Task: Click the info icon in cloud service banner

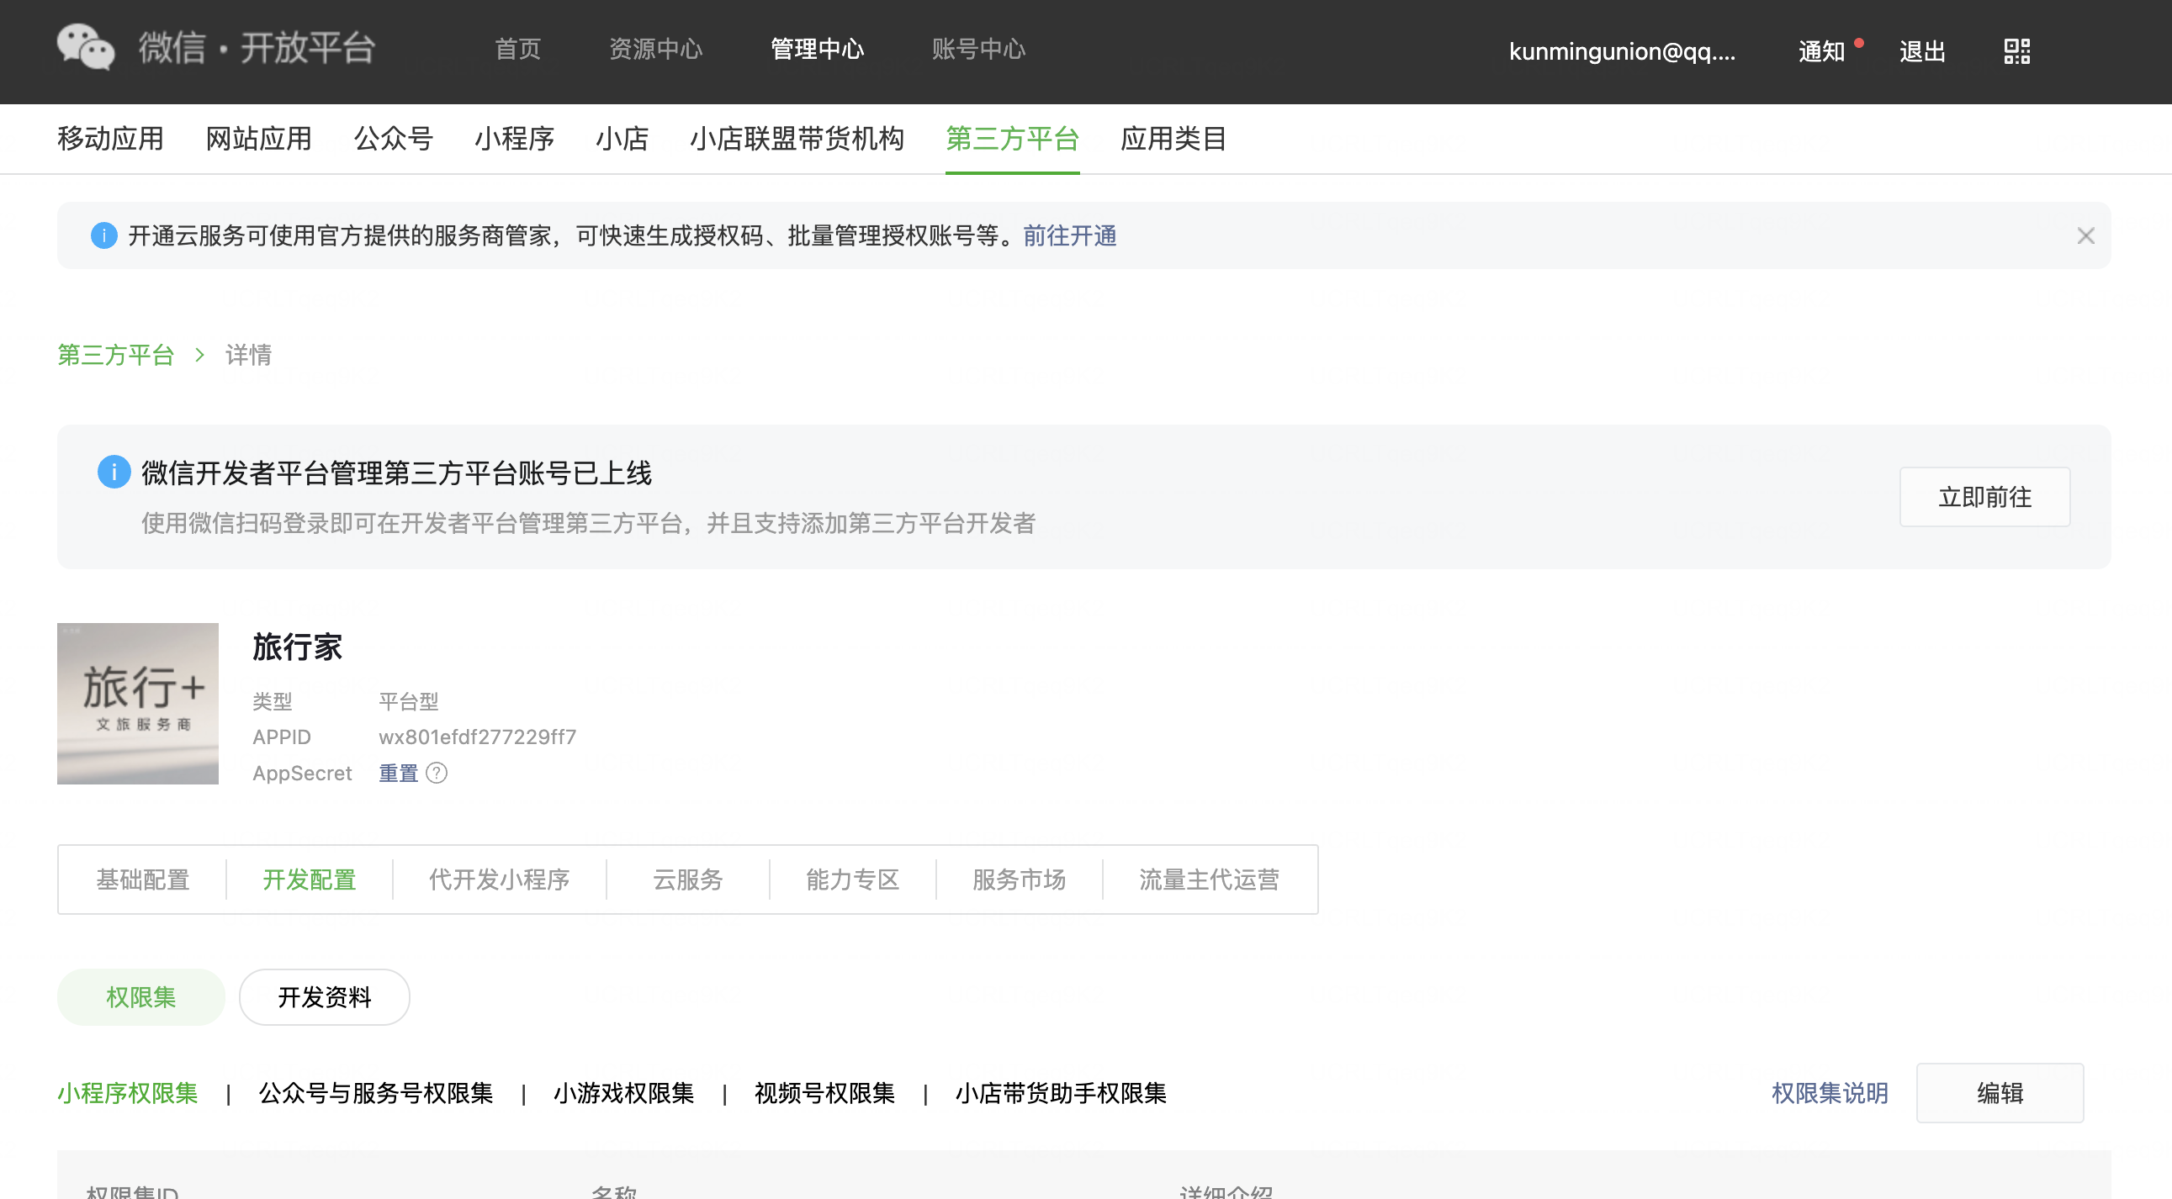Action: [103, 236]
